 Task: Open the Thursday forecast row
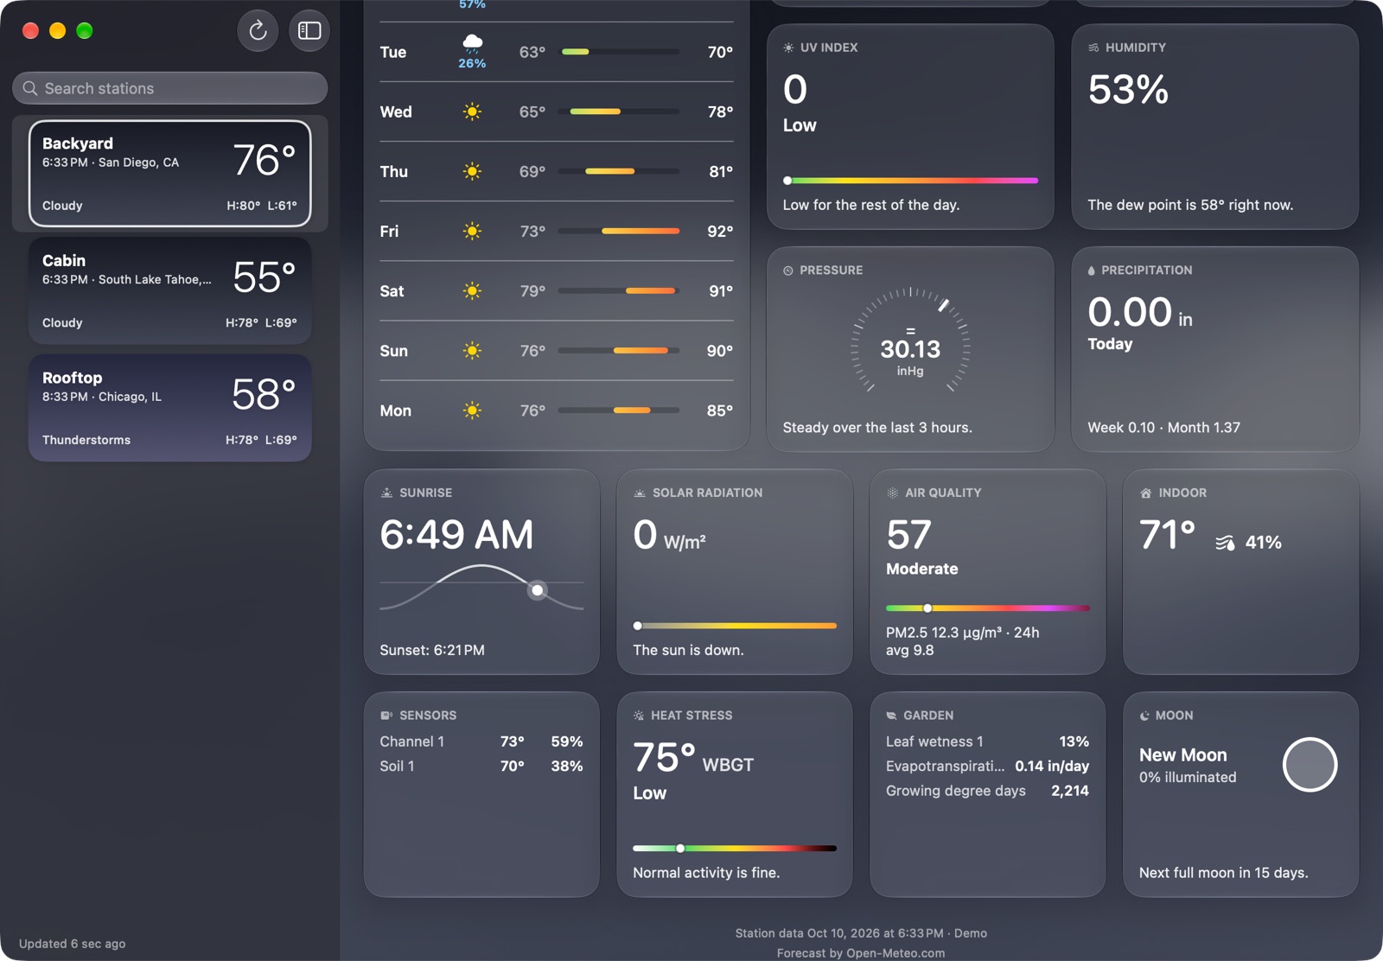(557, 171)
